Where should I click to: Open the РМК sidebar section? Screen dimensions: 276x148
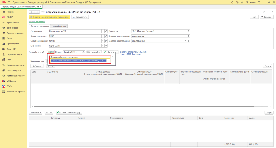click(x=9, y=60)
